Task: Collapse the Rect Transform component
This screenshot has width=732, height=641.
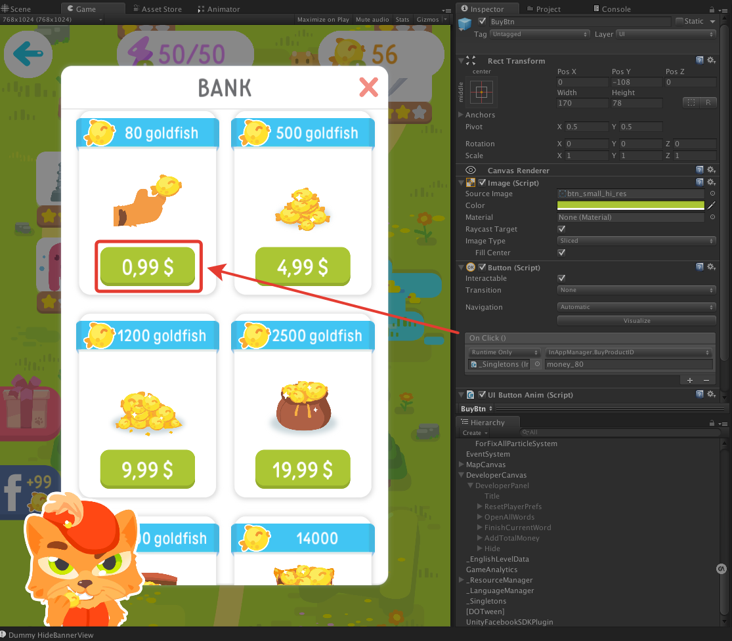Action: [461, 60]
